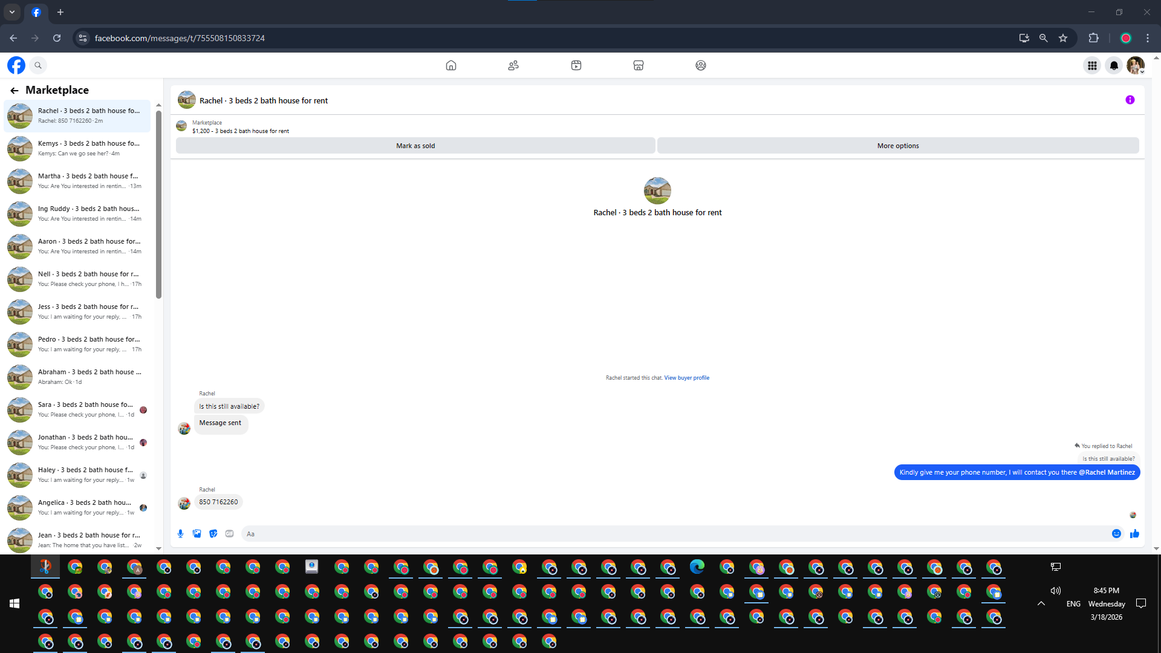Toggle conversation information panel icon

pos(1130,100)
